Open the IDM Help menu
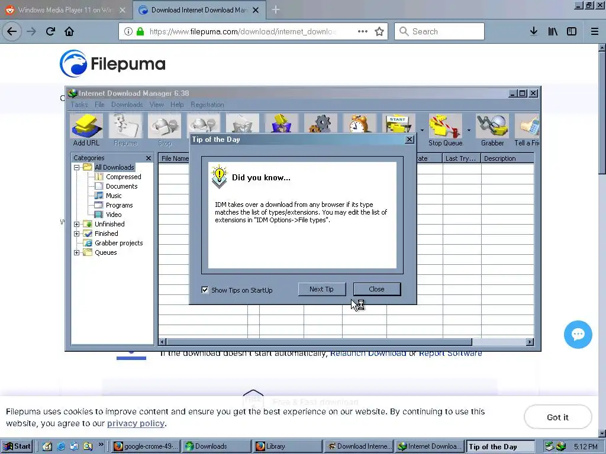Viewport: 606px width, 454px height. coord(177,105)
